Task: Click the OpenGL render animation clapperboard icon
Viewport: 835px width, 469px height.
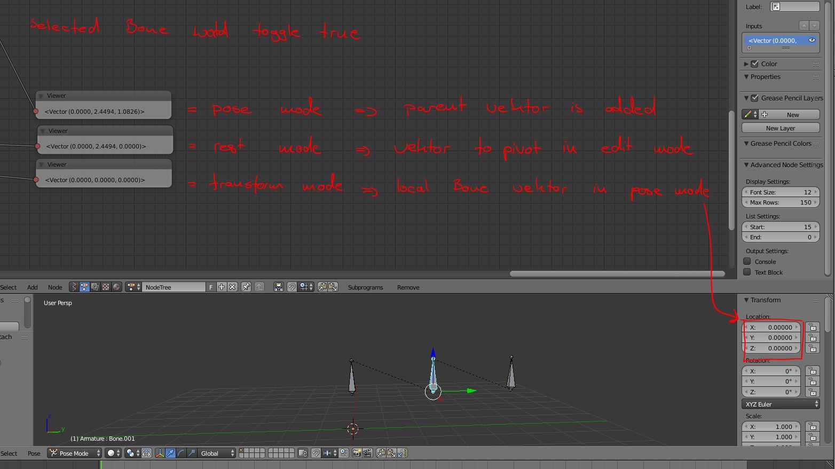Action: point(367,454)
